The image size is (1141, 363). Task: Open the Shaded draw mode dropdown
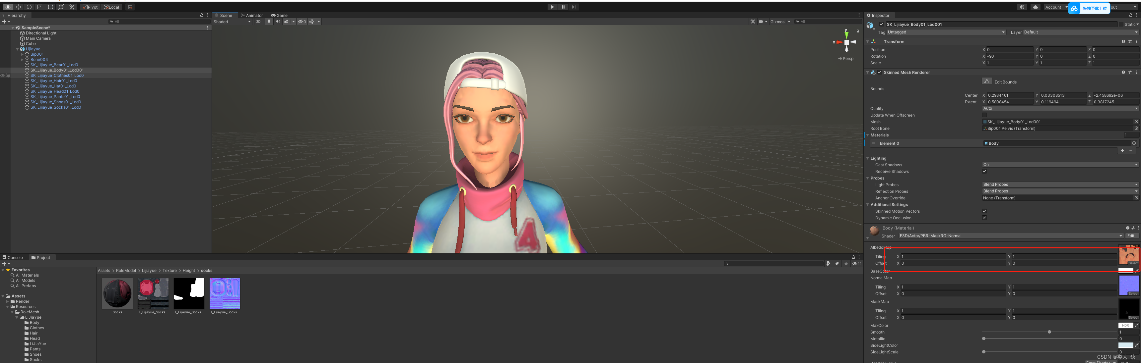232,22
